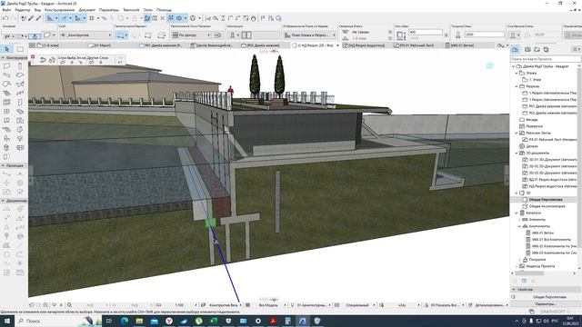Image resolution: width=582 pixels, height=327 pixels.
Task: Toggle suspend groups in the top toolbar
Action: [171, 18]
